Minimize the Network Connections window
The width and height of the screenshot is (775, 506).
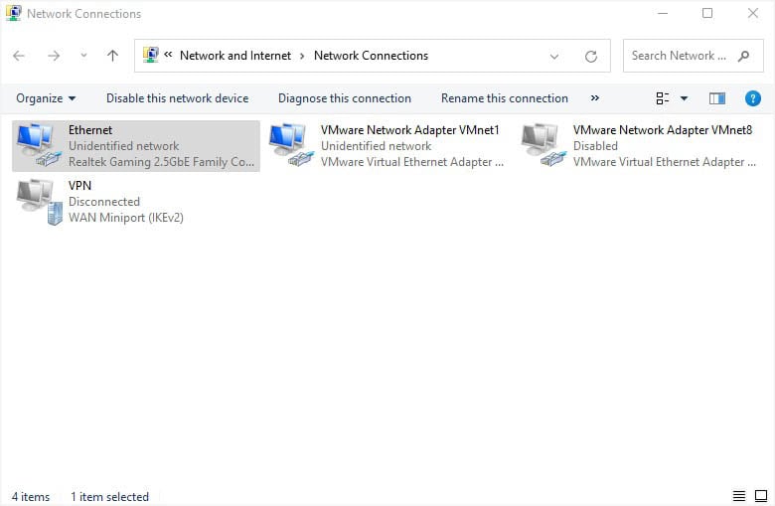pos(663,13)
